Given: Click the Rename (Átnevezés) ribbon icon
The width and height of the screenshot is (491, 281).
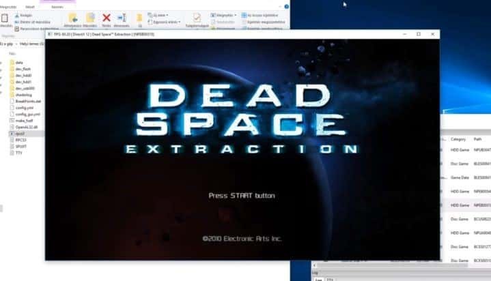Looking at the screenshot, I should coord(123,17).
